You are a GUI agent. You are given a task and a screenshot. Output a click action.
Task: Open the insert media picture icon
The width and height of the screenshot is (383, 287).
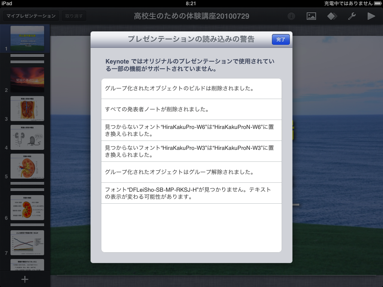tap(311, 16)
